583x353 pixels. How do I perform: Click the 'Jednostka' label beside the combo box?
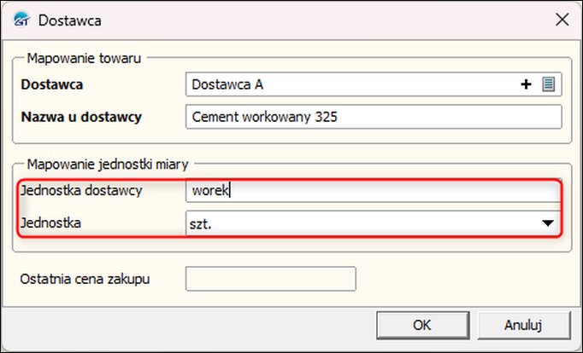(x=52, y=223)
